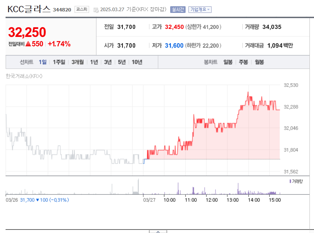Click the 10:00 time axis label
This screenshot has width=314, height=233.
170,200
